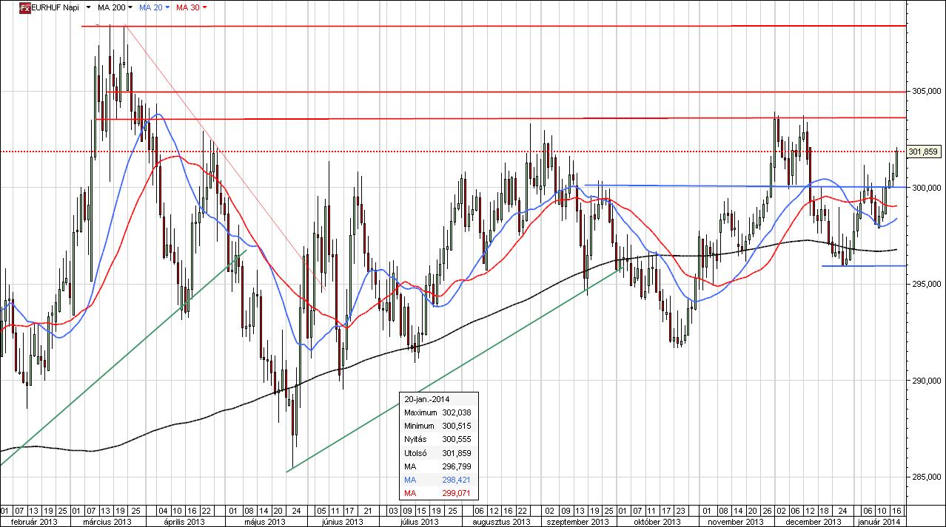Click the 285,000 price axis label
The height and width of the screenshot is (527, 946).
pyautogui.click(x=926, y=477)
